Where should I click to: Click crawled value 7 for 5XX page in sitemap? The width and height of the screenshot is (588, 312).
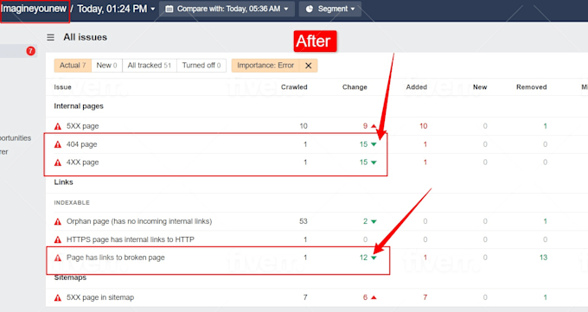pyautogui.click(x=305, y=297)
